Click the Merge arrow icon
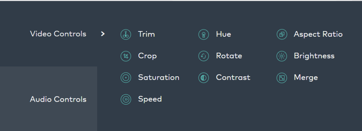362x131 pixels. tap(282, 78)
